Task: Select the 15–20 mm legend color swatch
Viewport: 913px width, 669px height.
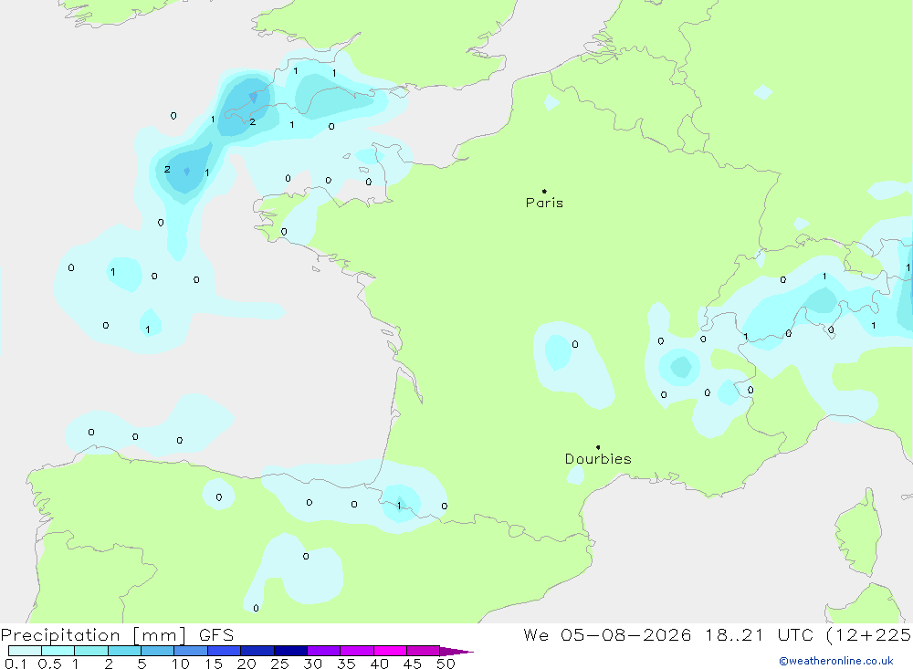Action: click(225, 651)
